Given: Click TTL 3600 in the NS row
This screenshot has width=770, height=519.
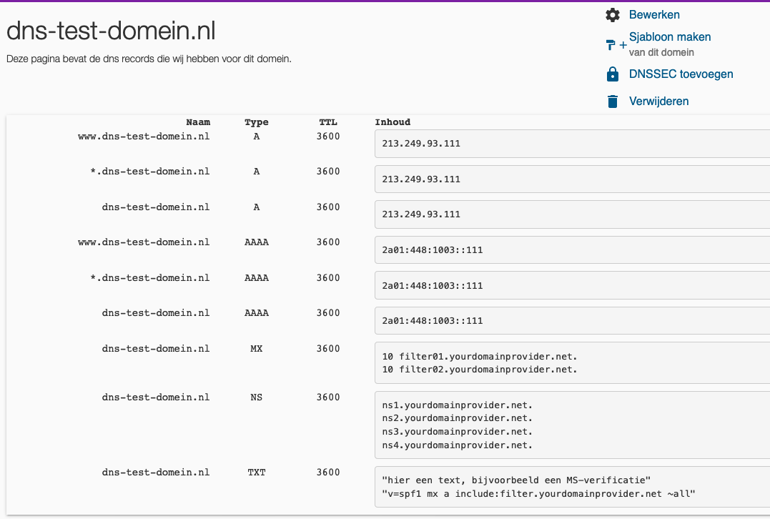Looking at the screenshot, I should pyautogui.click(x=328, y=397).
